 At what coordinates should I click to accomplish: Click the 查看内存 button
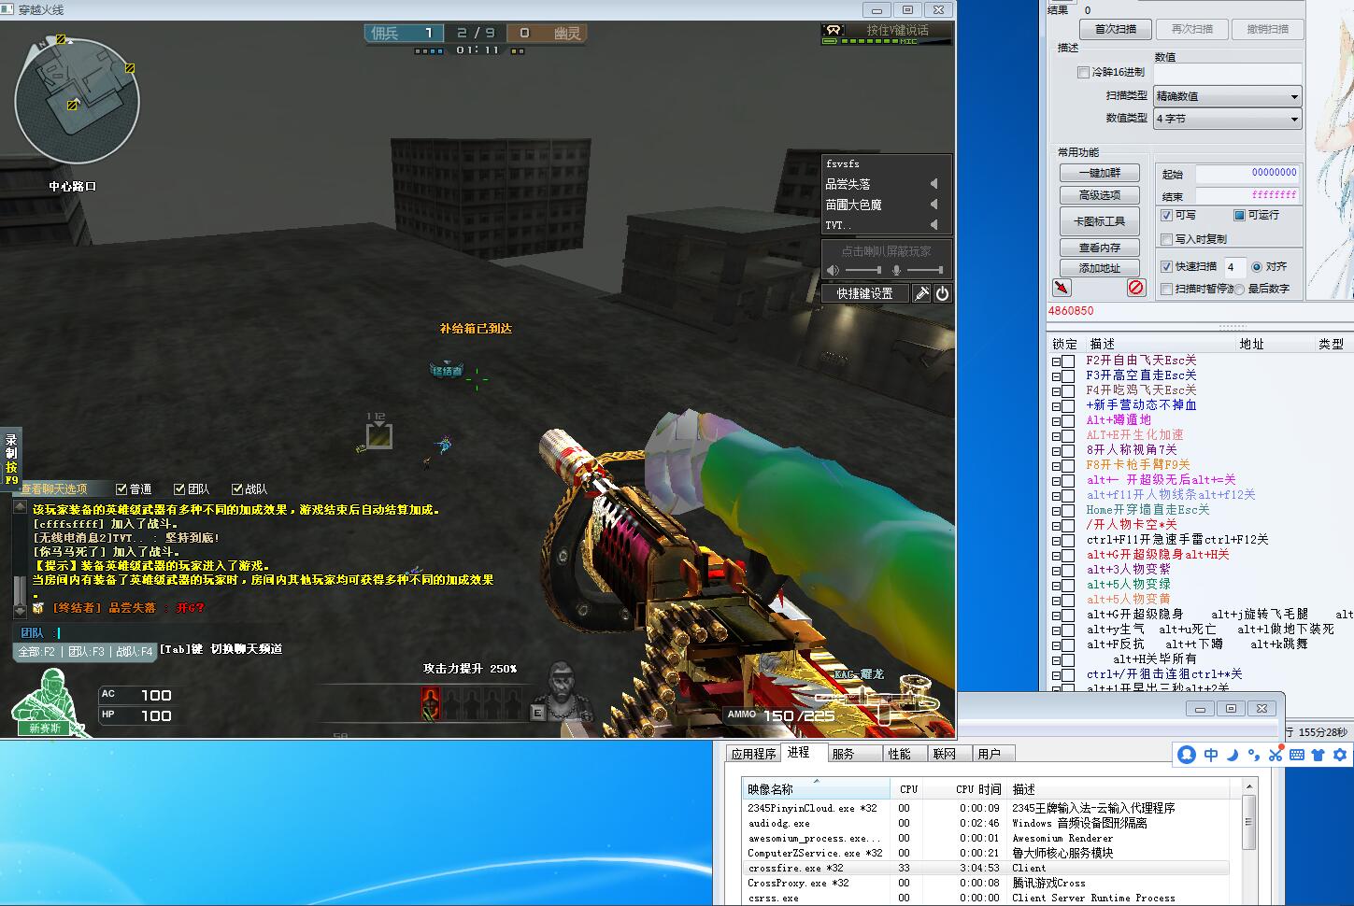1099,248
